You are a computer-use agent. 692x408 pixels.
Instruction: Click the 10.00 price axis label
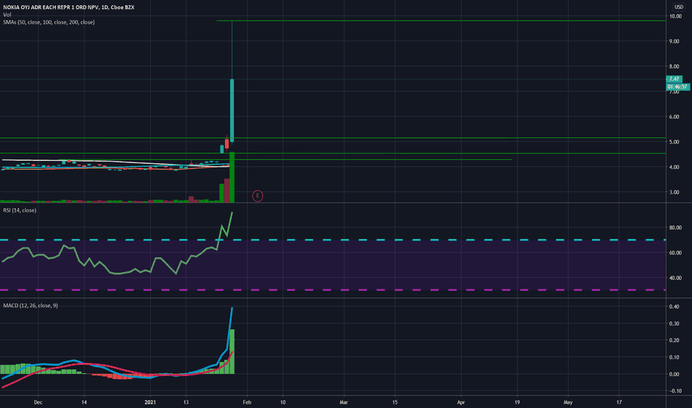tap(675, 16)
